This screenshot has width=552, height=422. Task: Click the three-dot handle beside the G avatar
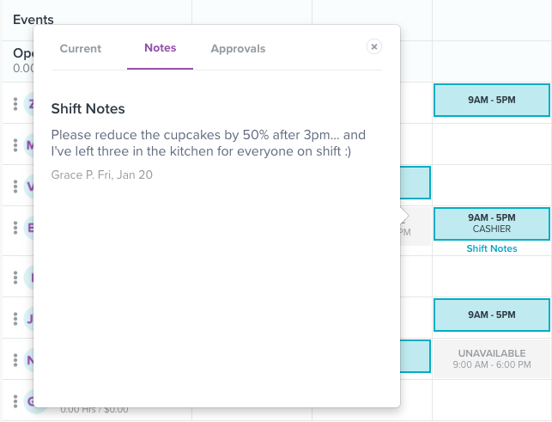click(15, 401)
